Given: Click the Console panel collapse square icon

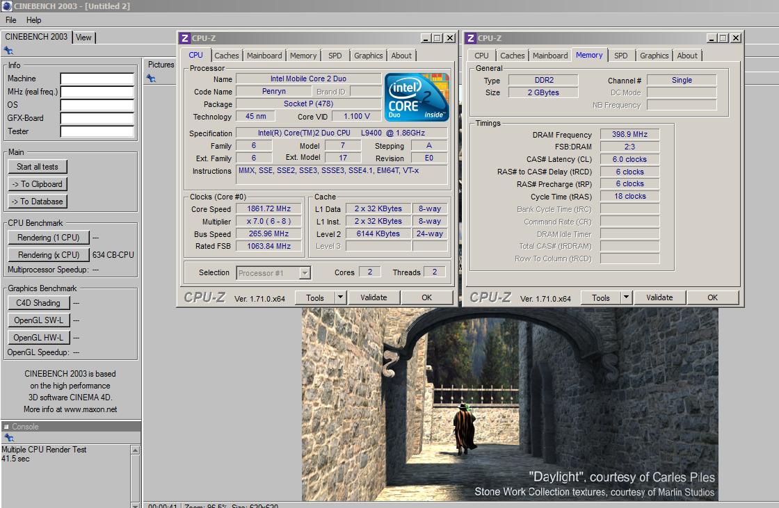Looking at the screenshot, I should (6, 427).
